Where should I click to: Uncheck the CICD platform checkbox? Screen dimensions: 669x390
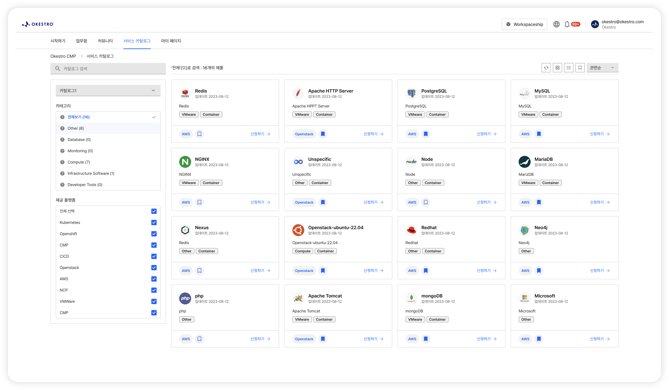154,256
